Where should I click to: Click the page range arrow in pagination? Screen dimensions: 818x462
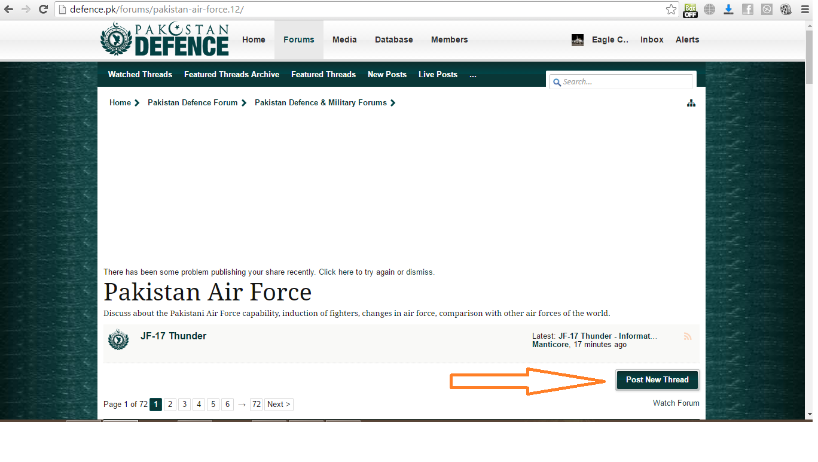pyautogui.click(x=242, y=405)
